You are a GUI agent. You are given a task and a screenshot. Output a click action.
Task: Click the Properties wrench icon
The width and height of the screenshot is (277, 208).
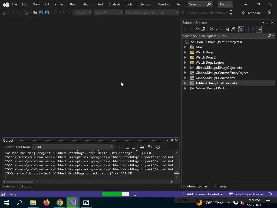(252, 29)
